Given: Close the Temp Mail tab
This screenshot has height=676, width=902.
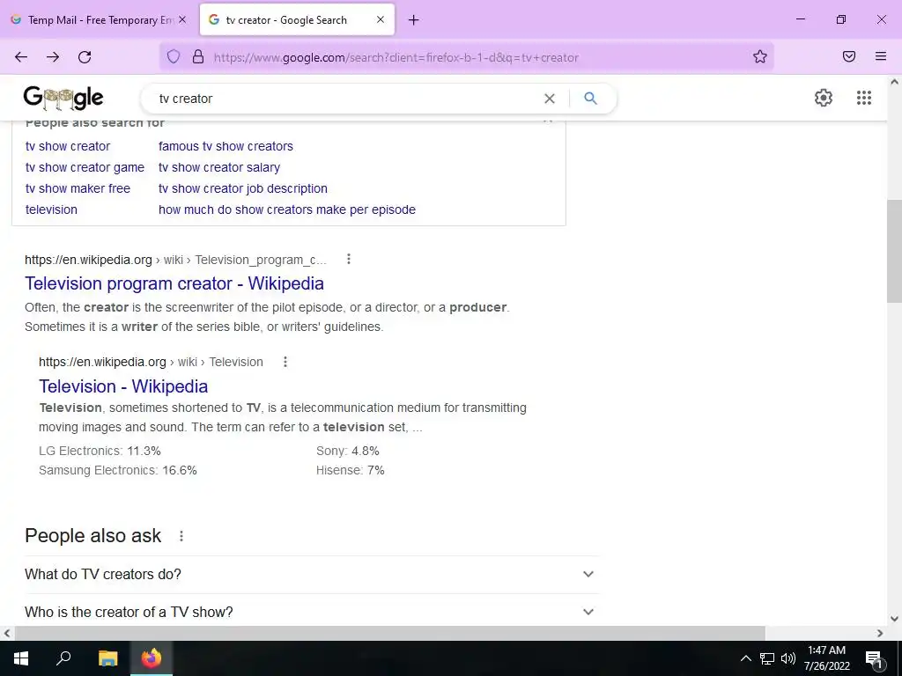Looking at the screenshot, I should point(181,19).
